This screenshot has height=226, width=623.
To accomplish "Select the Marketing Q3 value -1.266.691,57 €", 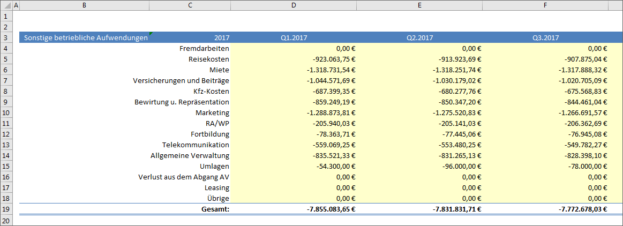I will coord(582,113).
